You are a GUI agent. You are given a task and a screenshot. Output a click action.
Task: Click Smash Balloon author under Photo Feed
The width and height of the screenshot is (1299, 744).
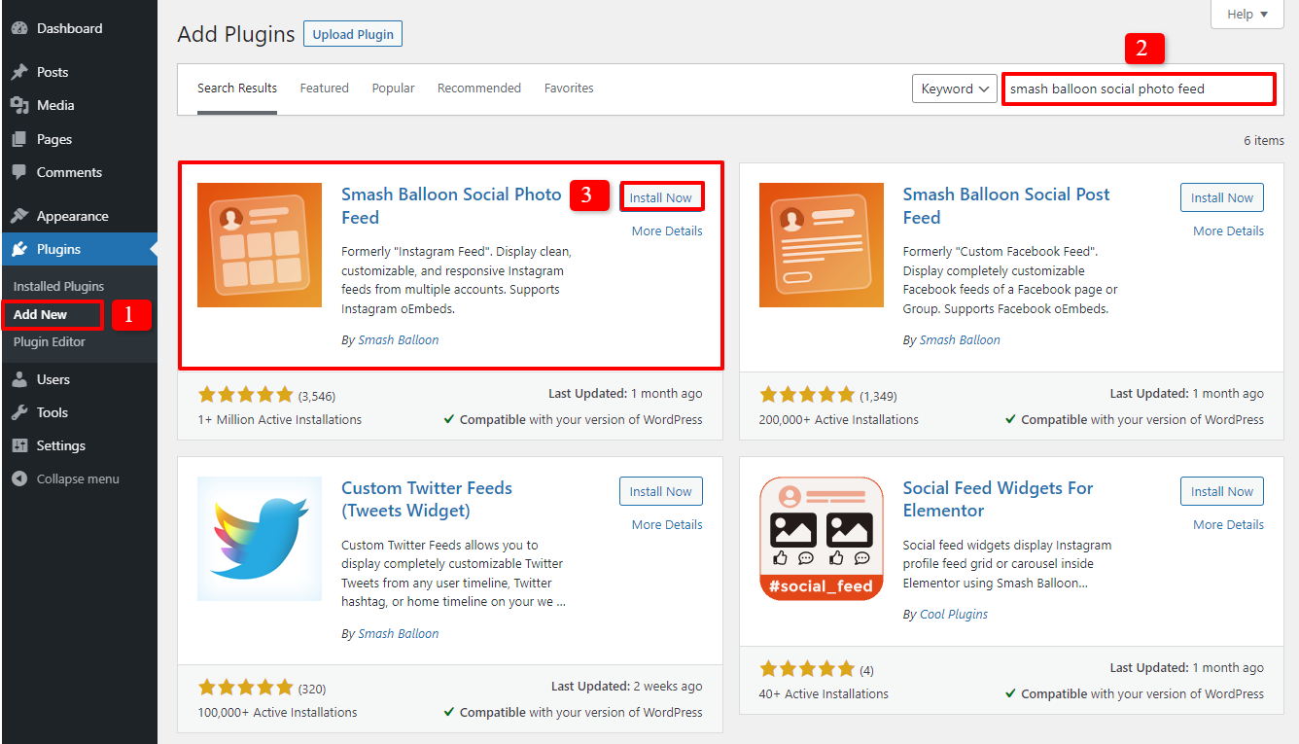click(399, 340)
